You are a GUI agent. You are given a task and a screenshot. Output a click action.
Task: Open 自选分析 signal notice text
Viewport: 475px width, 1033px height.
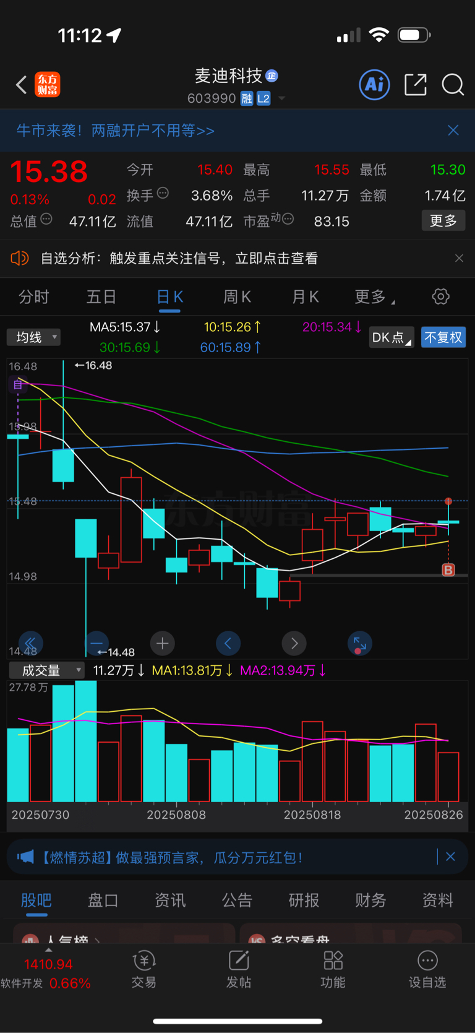pos(179,258)
